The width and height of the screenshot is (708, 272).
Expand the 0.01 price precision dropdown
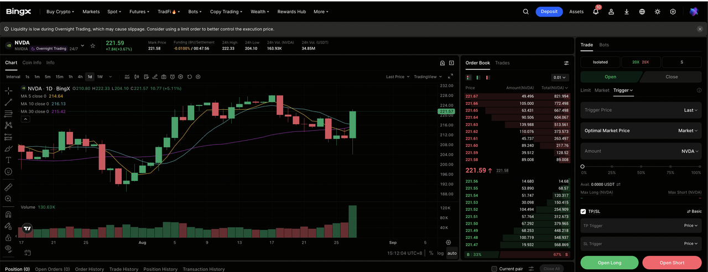[x=560, y=78]
